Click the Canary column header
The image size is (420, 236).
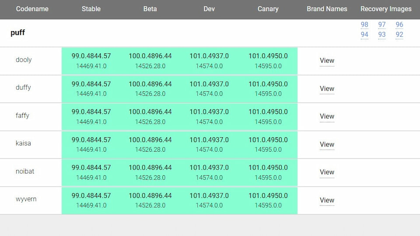pos(268,9)
